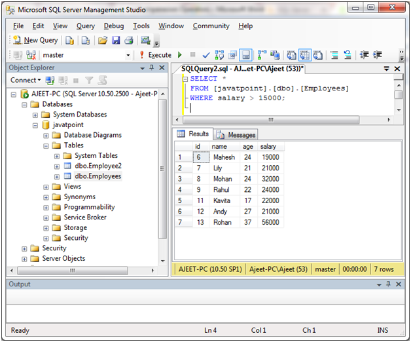Click the query editor horizontal scrollbar thumb
The height and width of the screenshot is (342, 411).
pyautogui.click(x=271, y=120)
